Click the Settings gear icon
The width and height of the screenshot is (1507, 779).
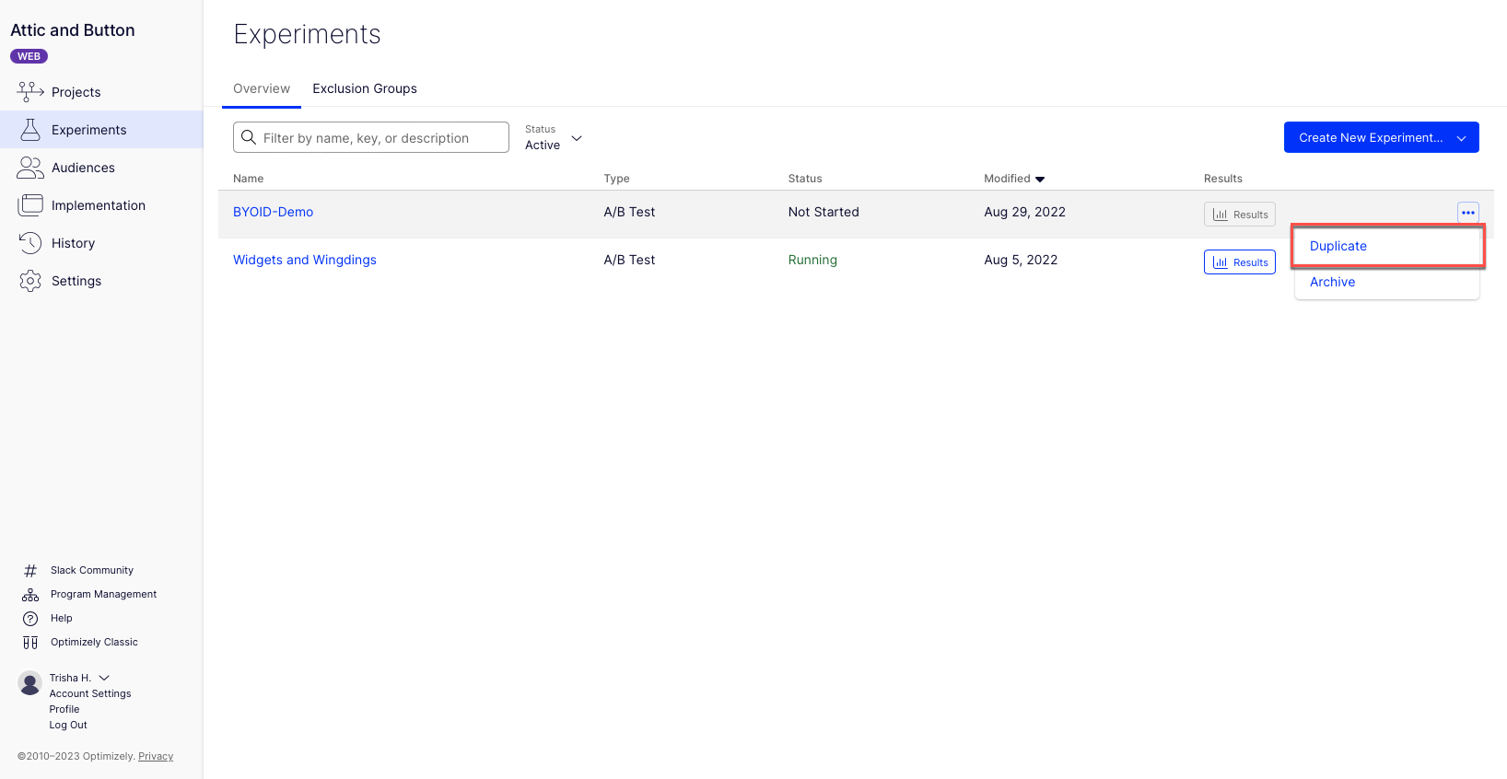30,281
